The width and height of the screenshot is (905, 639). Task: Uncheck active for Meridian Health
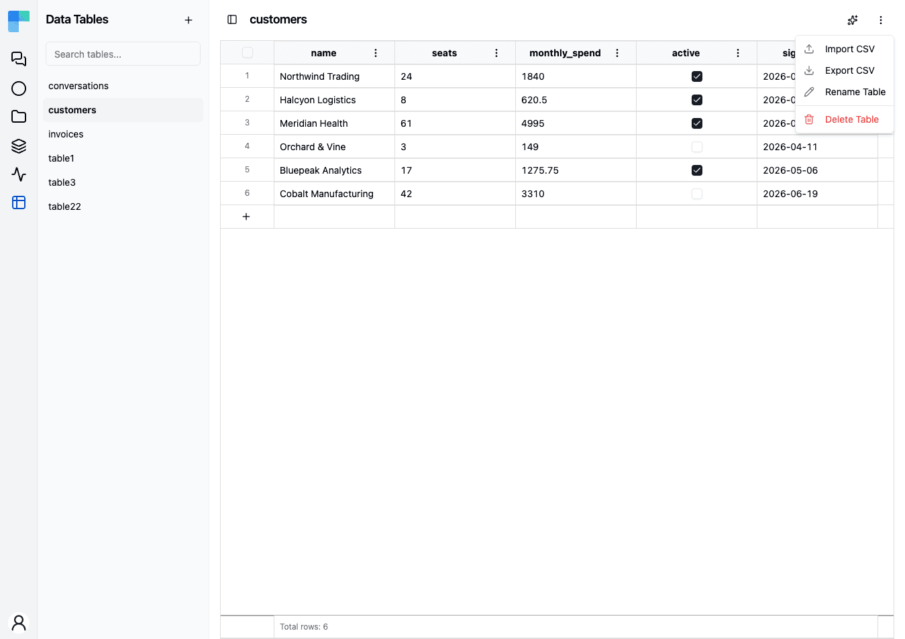pyautogui.click(x=697, y=123)
